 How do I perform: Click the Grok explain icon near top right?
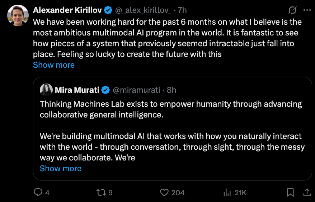coord(292,10)
